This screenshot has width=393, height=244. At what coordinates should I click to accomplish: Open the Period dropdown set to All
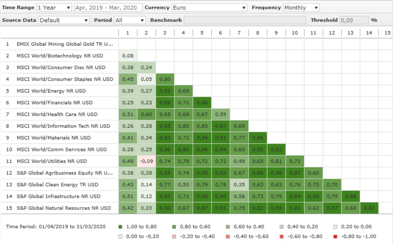129,20
